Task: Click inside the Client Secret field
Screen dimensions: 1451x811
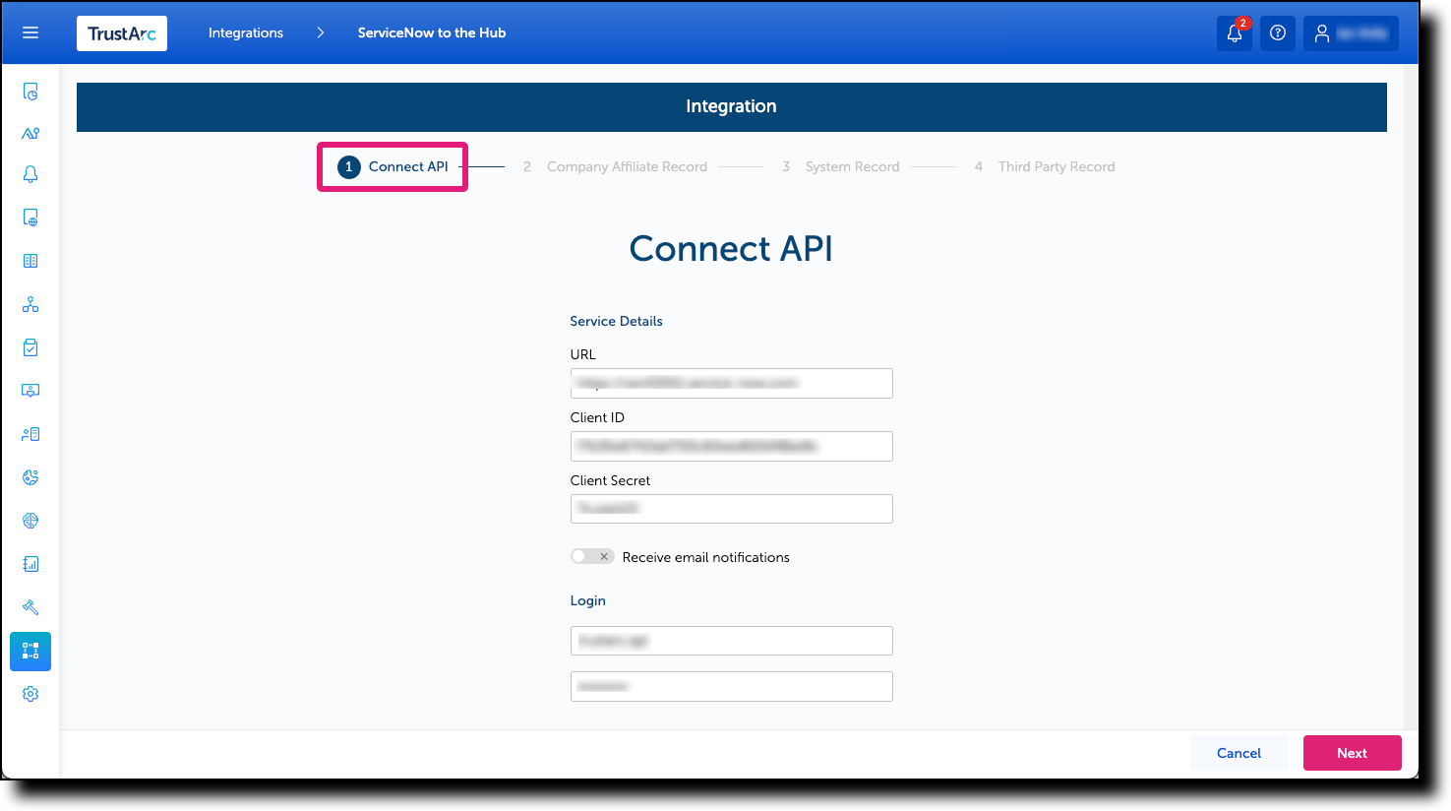Action: [731, 508]
